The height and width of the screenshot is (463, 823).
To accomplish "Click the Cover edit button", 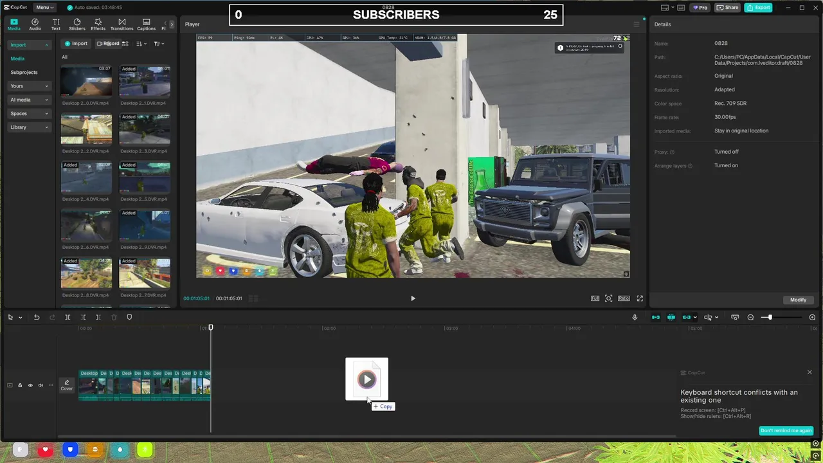I will click(x=67, y=385).
